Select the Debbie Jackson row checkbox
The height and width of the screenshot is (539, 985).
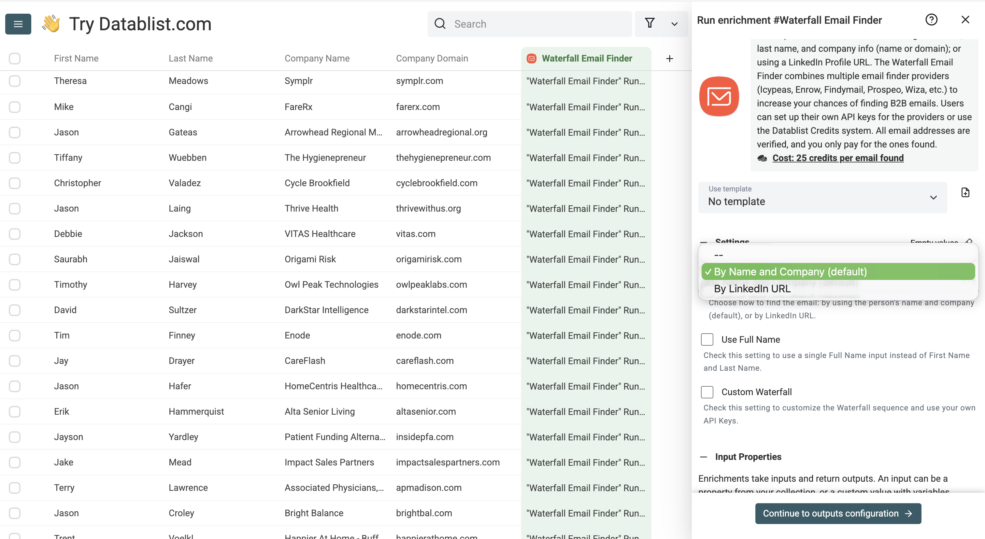click(15, 234)
